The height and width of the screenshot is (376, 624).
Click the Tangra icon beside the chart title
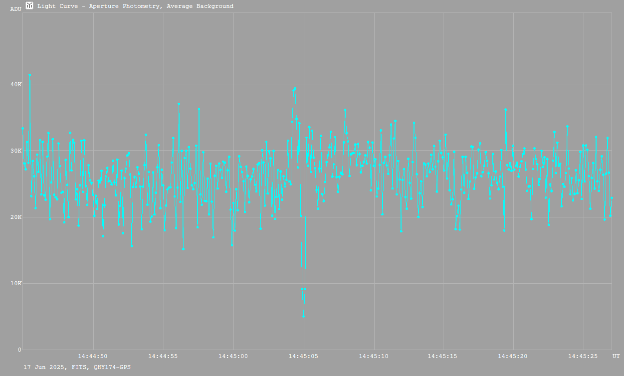(29, 6)
